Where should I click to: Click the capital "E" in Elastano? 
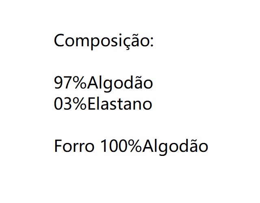[91, 104]
